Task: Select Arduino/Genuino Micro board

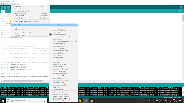Action: (x=64, y=51)
